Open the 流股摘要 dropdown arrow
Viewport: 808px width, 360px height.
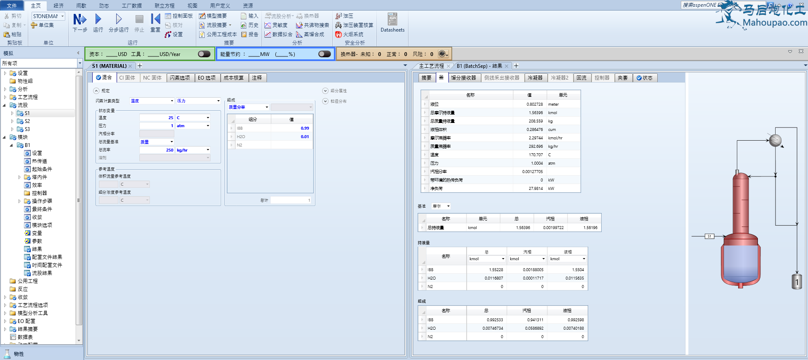[x=230, y=25]
